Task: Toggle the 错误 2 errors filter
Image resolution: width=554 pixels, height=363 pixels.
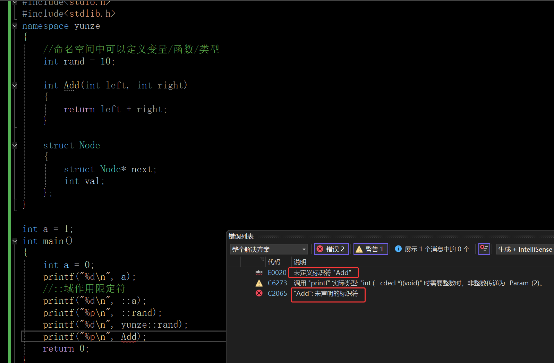Action: click(x=331, y=249)
